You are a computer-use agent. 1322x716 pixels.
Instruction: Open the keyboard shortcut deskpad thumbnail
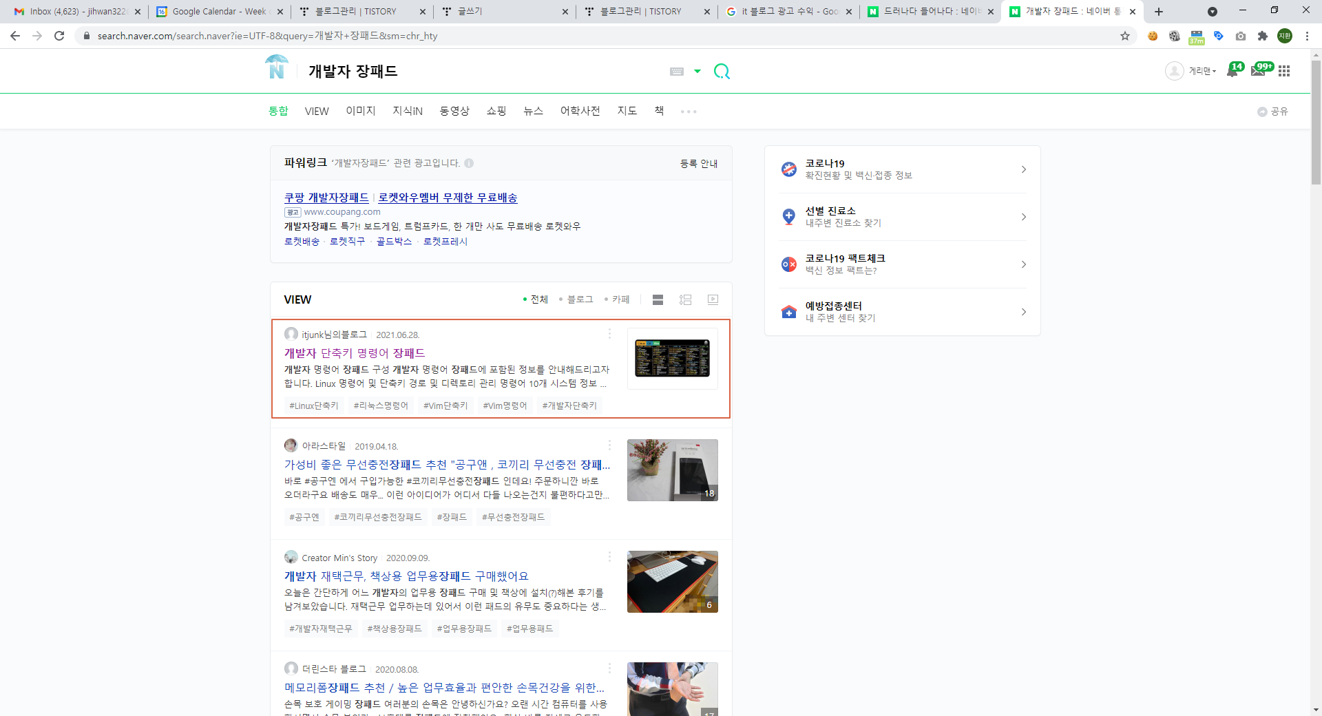point(673,358)
